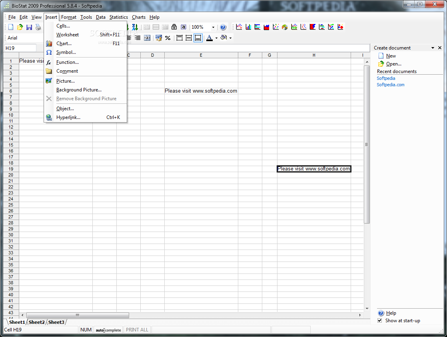Click the blue Help question mark toolbar icon
The height and width of the screenshot is (337, 447).
pyautogui.click(x=223, y=27)
